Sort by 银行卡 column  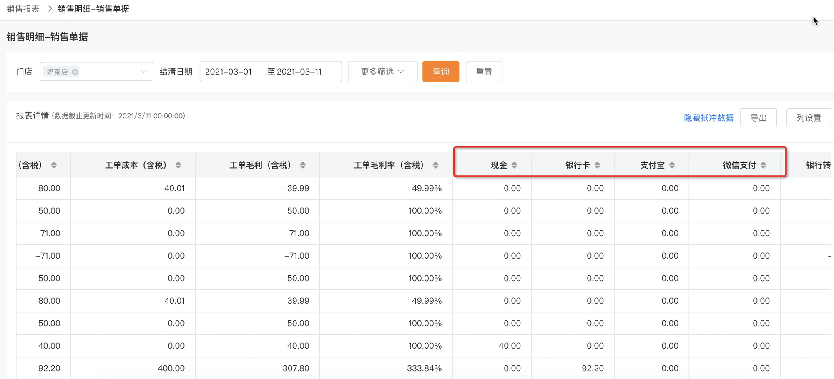[597, 165]
